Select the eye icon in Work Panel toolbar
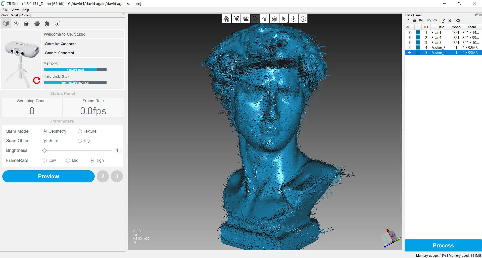482x258 pixels. point(16,24)
